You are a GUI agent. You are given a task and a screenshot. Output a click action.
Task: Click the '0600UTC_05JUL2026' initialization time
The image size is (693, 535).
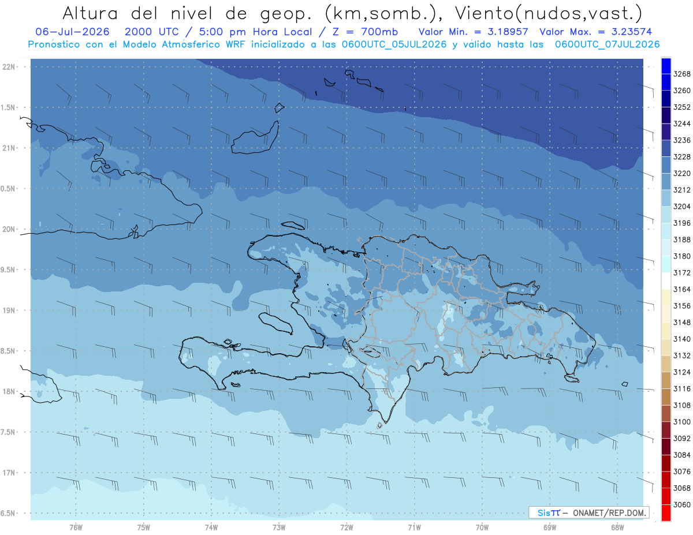pos(393,44)
